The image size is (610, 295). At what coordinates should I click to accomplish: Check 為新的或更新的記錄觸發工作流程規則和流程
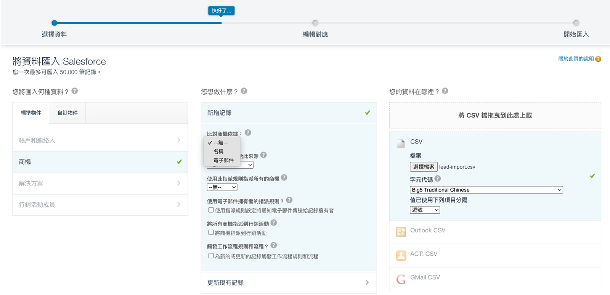211,256
